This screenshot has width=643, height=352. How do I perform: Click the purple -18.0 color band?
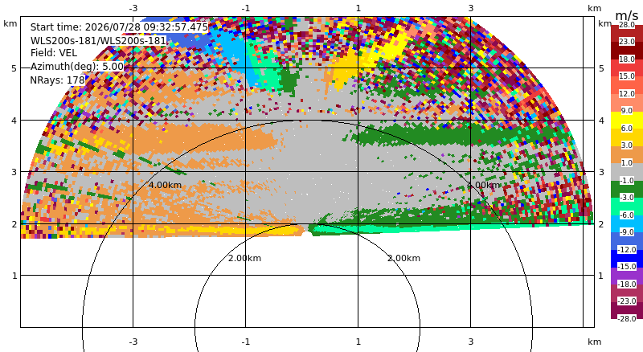click(x=627, y=276)
